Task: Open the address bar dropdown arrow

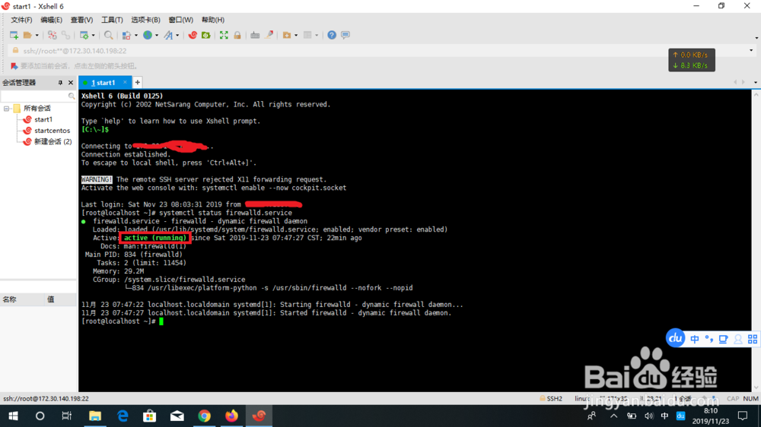Action: pyautogui.click(x=751, y=50)
